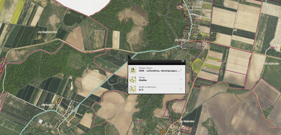The height and width of the screenshot is (135, 281).
Task: Close the map info popup
Action: [x=183, y=61]
